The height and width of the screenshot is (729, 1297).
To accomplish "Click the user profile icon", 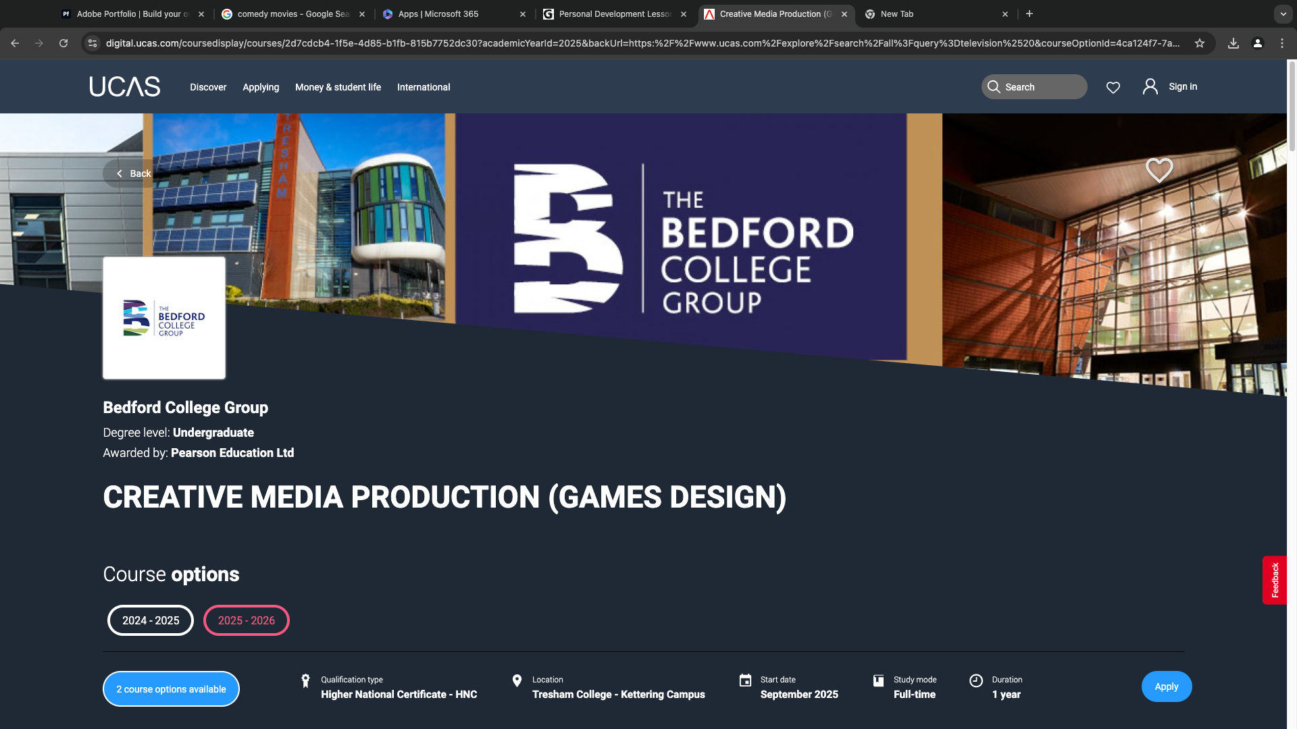I will [x=1150, y=86].
